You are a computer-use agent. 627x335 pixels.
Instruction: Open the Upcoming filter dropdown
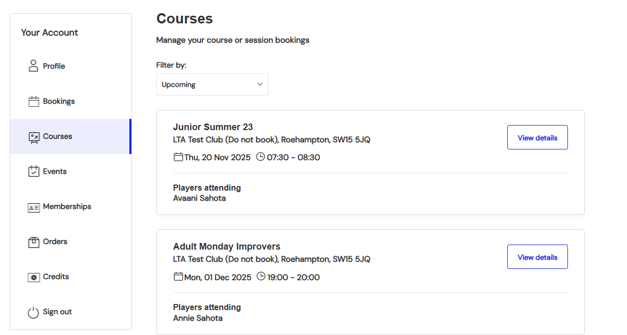pos(212,84)
